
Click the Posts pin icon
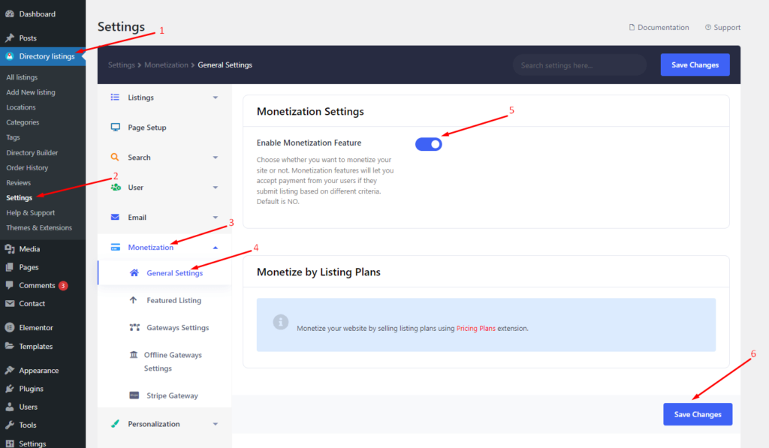tap(9, 38)
